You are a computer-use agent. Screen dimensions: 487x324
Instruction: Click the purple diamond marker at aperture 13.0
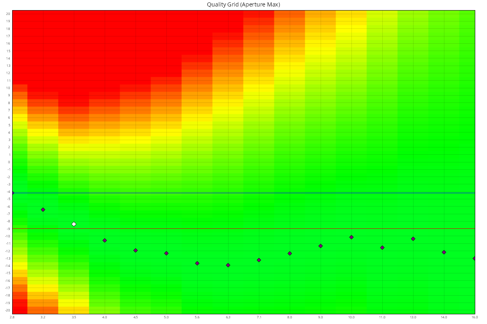[413, 239]
